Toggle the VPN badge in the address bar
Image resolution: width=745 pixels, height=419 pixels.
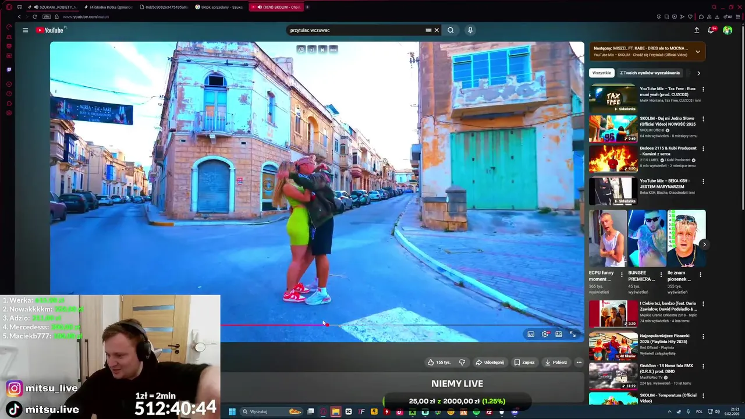(47, 17)
